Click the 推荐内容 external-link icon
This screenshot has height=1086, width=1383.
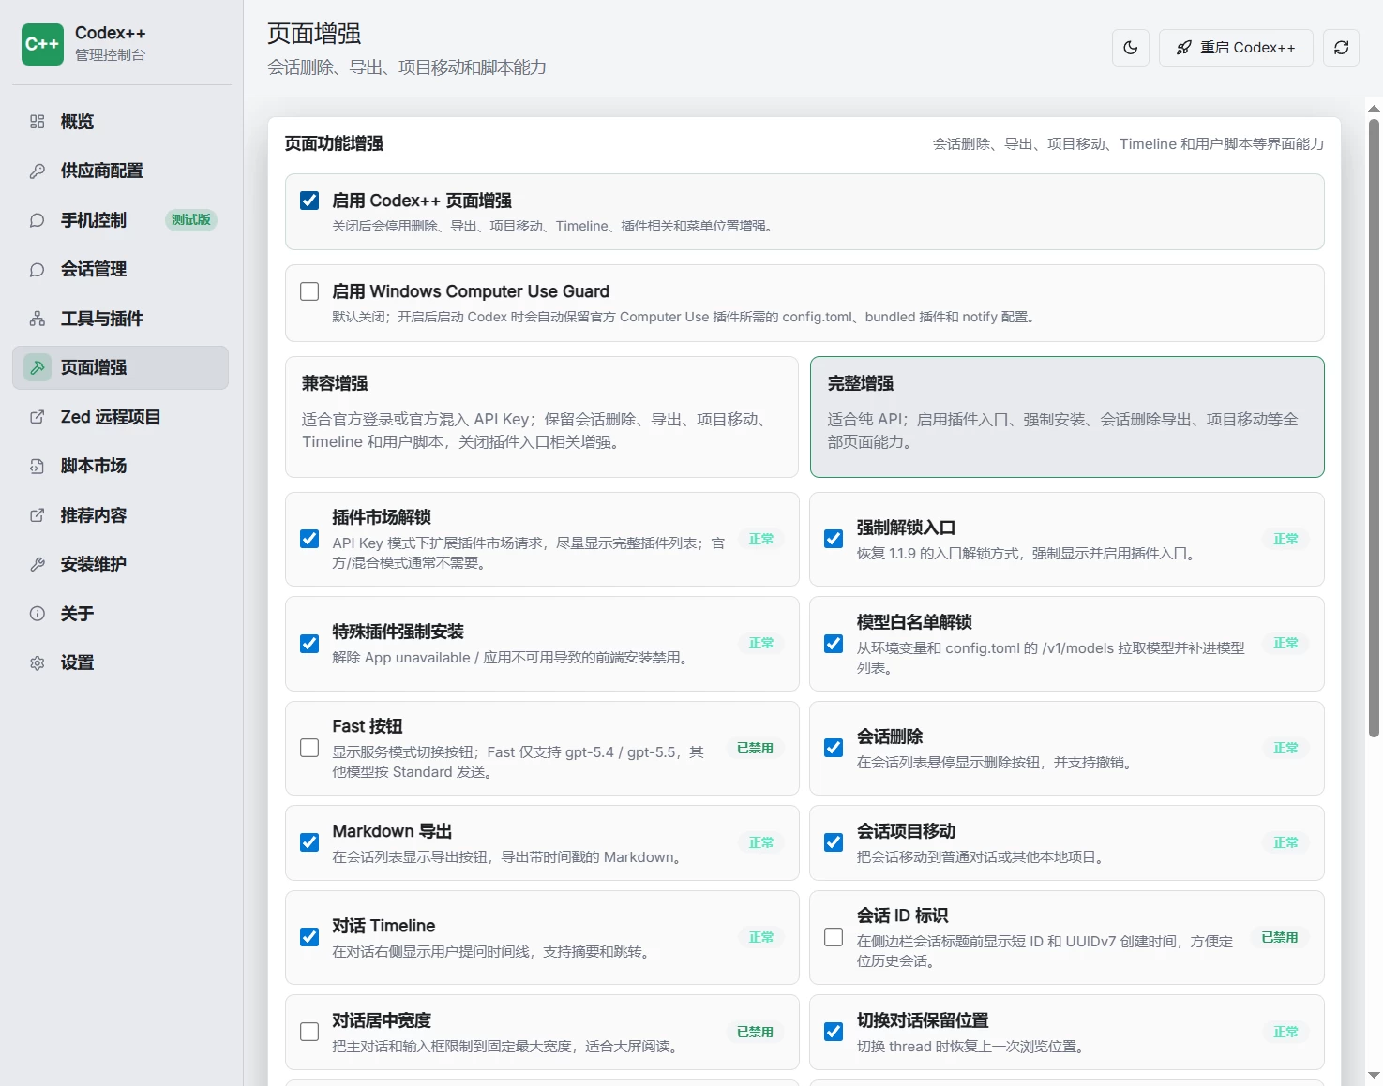tap(38, 515)
